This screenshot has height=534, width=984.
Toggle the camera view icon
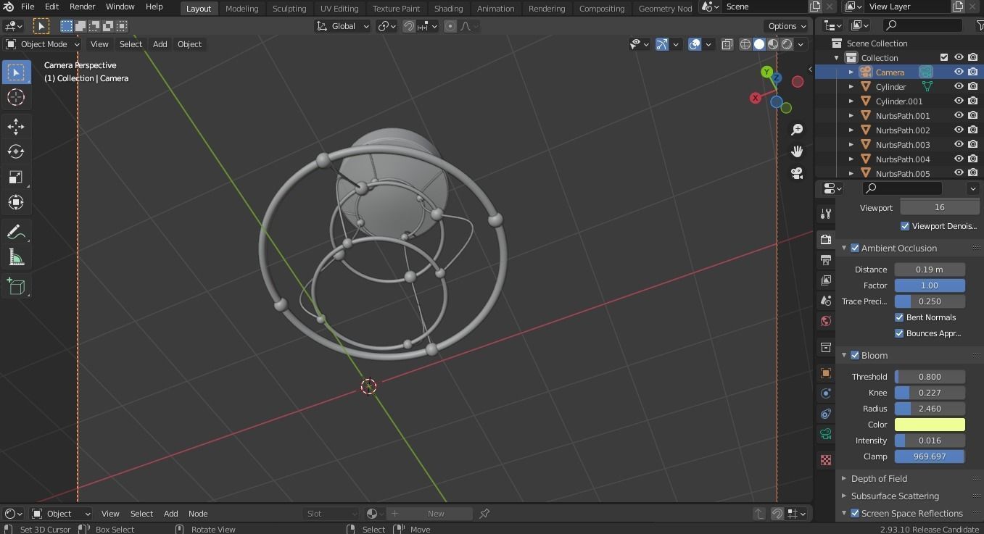[x=797, y=173]
